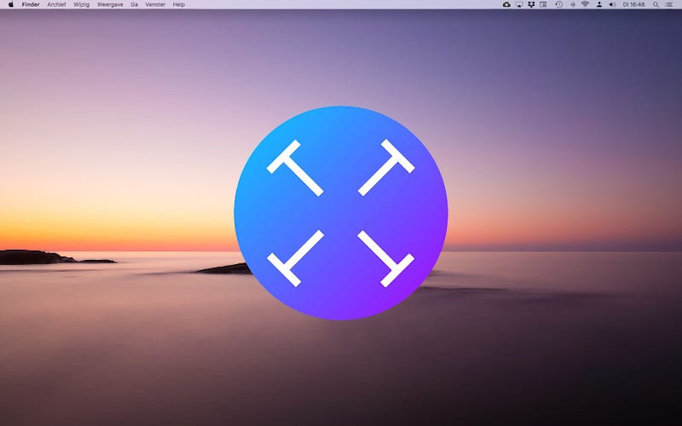Open the Dropbox menu bar icon
Viewport: 682px width, 426px height.
pyautogui.click(x=531, y=4)
